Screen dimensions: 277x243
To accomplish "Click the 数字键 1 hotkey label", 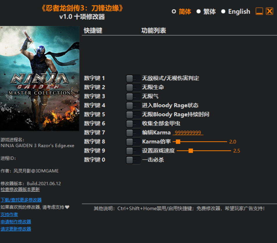I will (94, 78).
